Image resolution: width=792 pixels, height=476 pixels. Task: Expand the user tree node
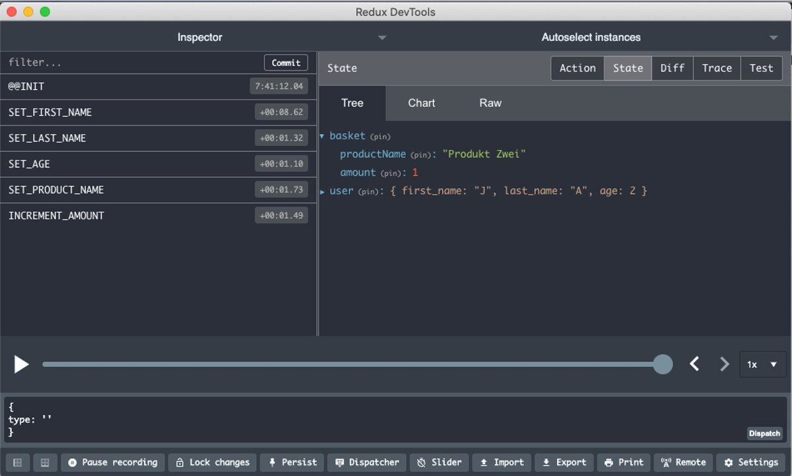coord(322,191)
